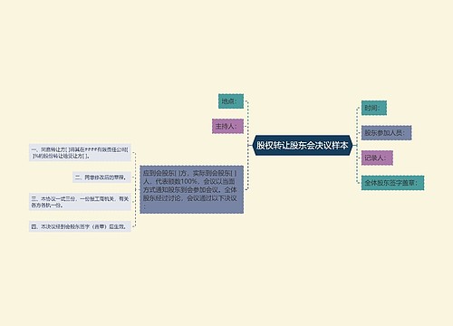The image size is (453, 326).
Task: Select the 时间： node
Action: tap(374, 108)
